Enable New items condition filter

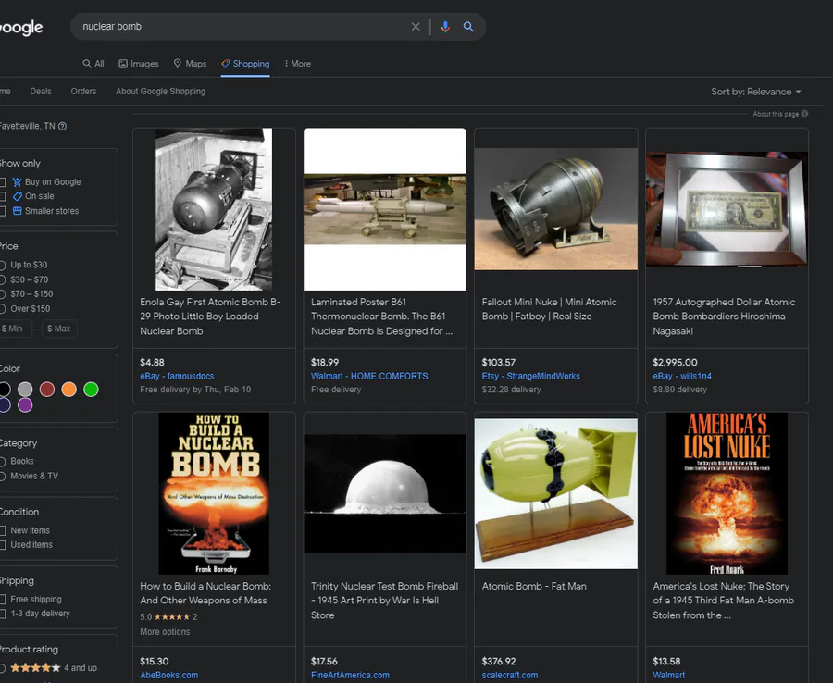point(3,530)
